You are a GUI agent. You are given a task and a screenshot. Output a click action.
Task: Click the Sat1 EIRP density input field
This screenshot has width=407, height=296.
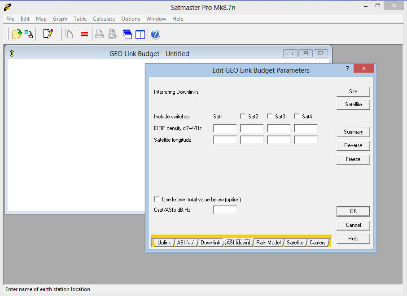click(225, 128)
